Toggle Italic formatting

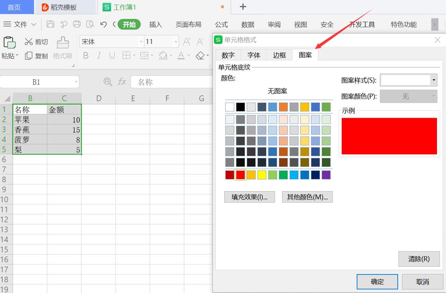(x=99, y=55)
